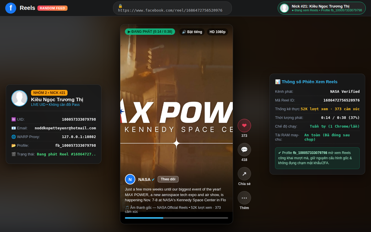Click the Kiều Ngọc Trương Thị name in left card
Screen dimensions: 371x232
point(57,99)
